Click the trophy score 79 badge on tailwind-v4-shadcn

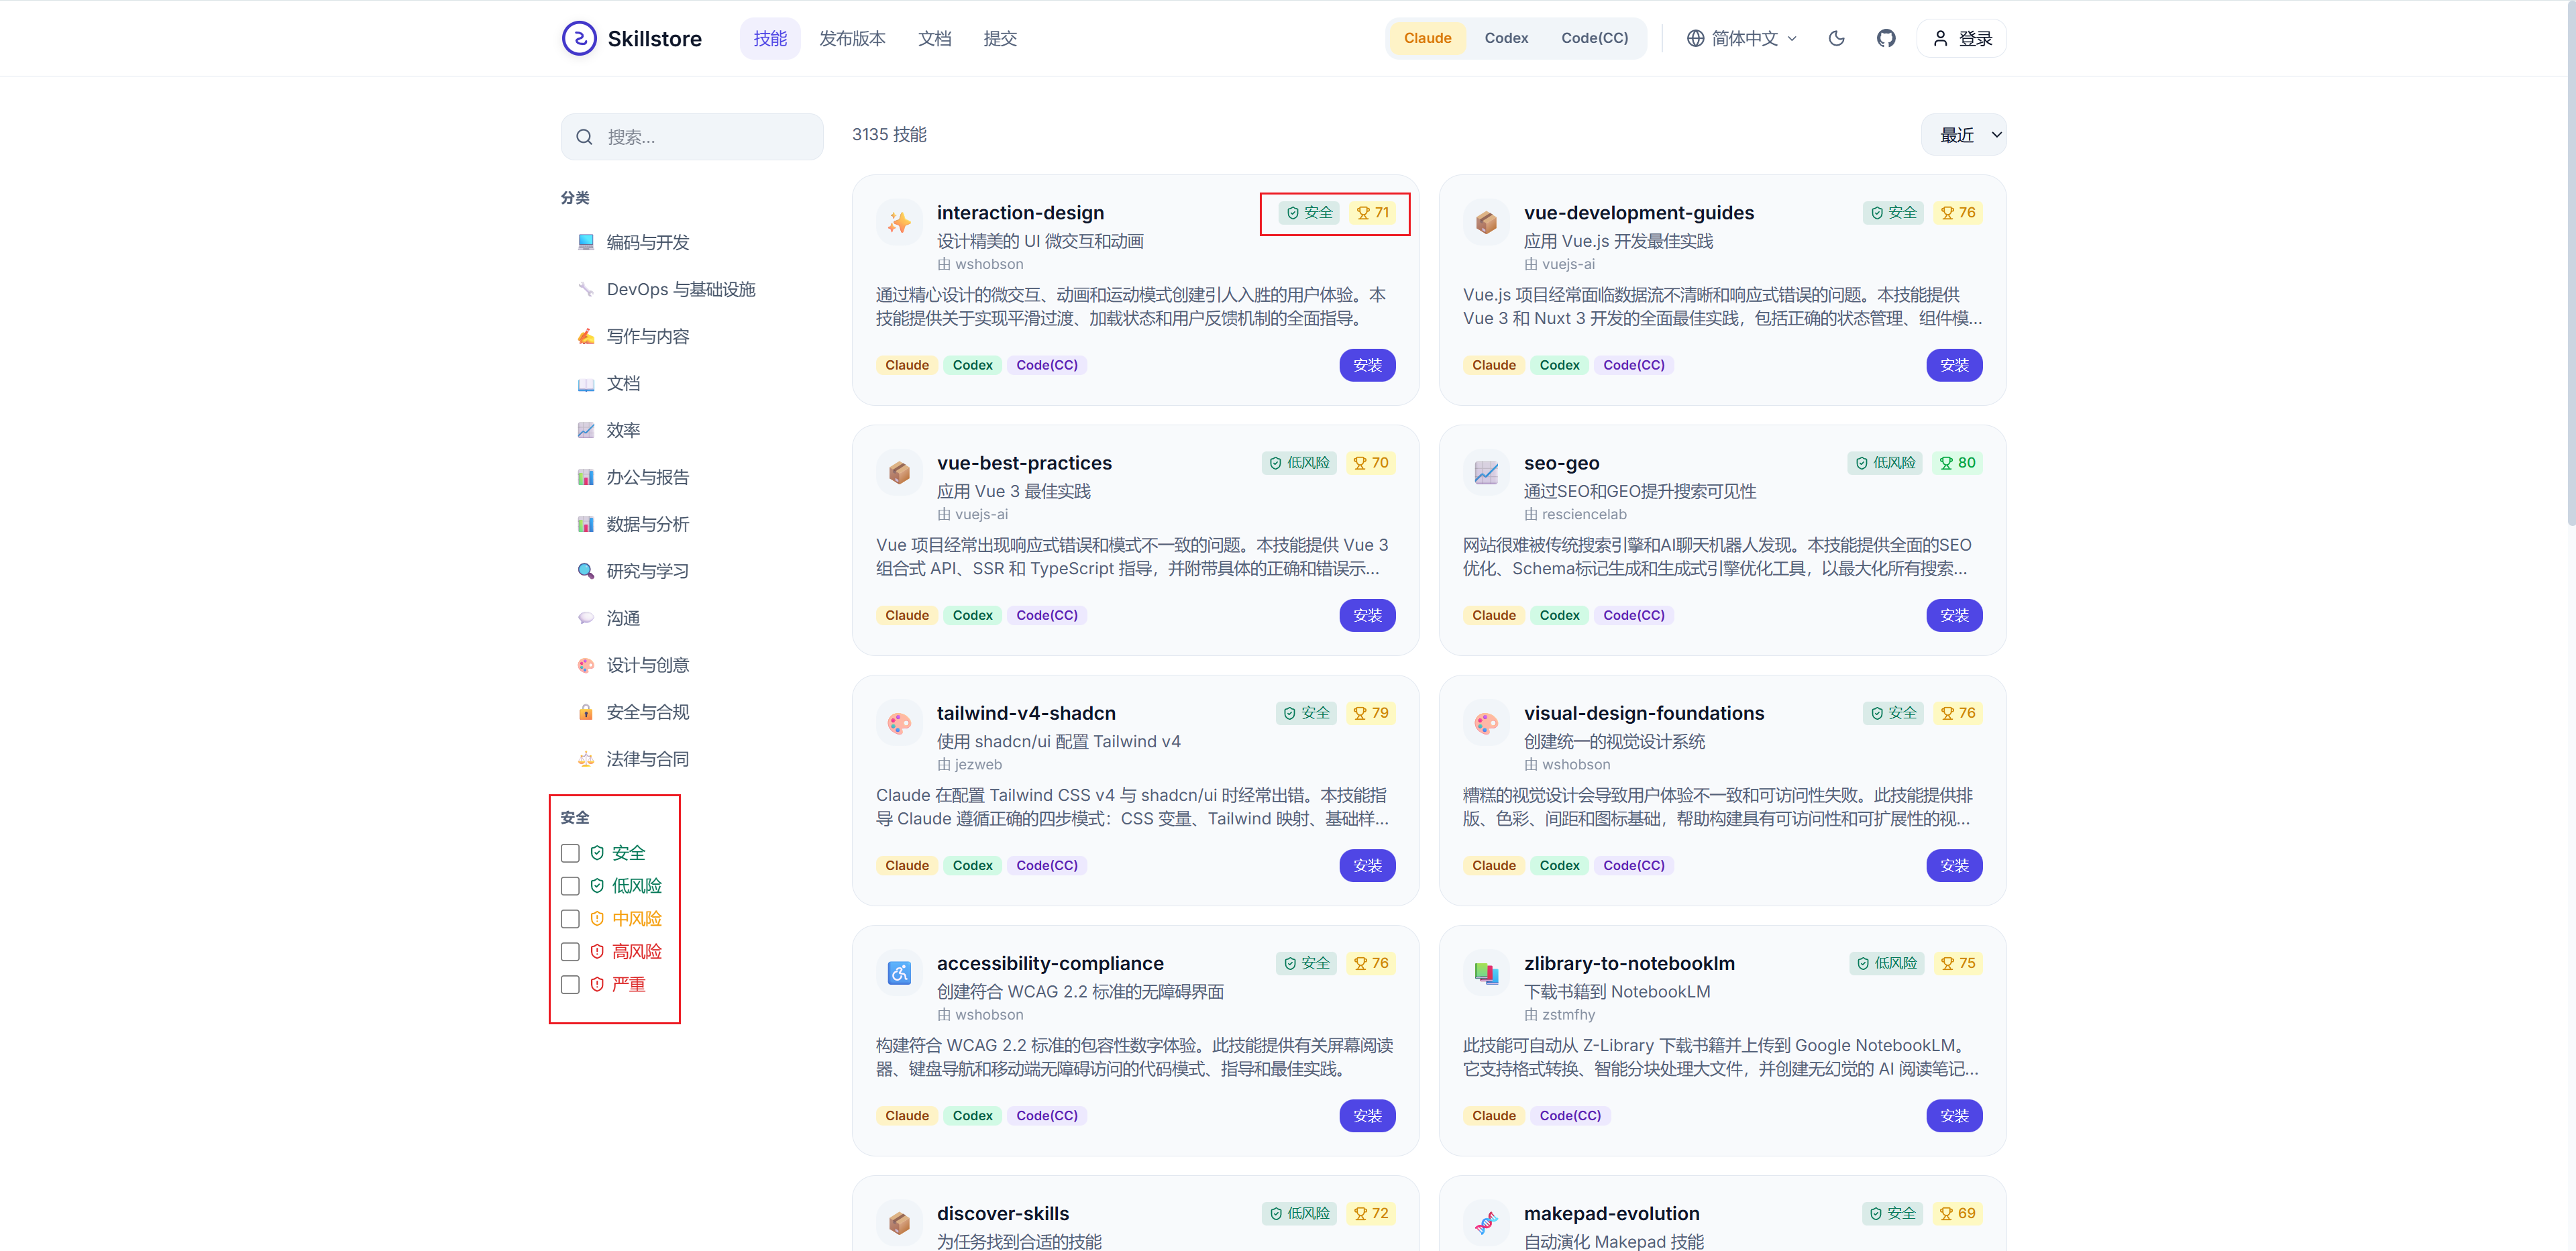pos(1370,713)
